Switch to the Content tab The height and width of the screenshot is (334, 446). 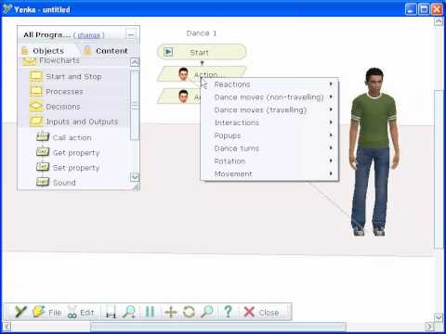107,50
